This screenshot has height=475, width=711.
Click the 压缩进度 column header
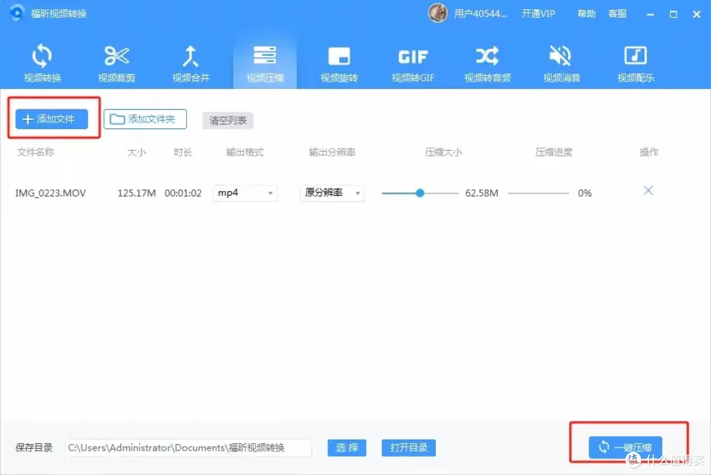(554, 152)
